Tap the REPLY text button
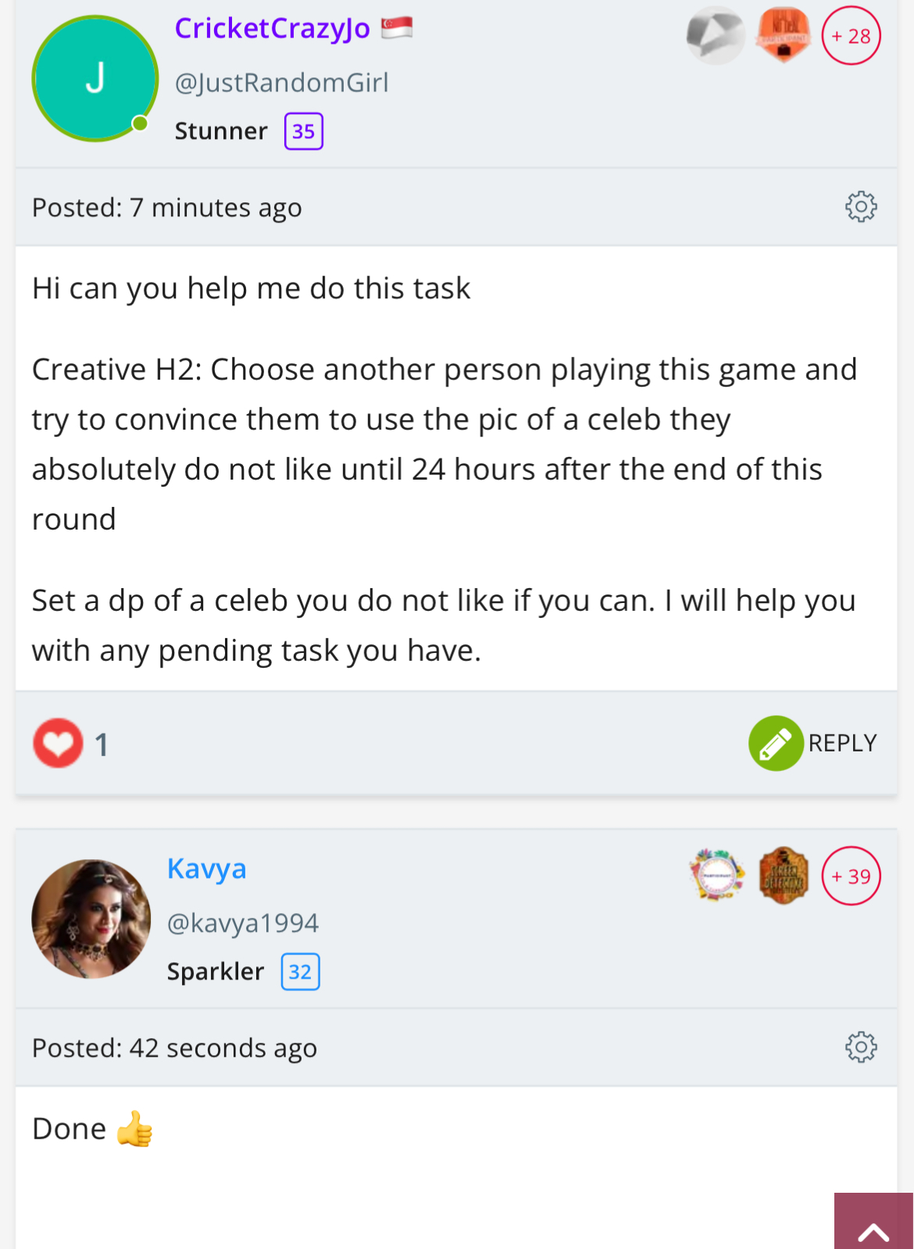 [x=842, y=743]
